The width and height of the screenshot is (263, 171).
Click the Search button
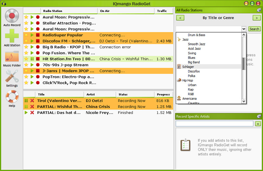pyautogui.click(x=254, y=29)
